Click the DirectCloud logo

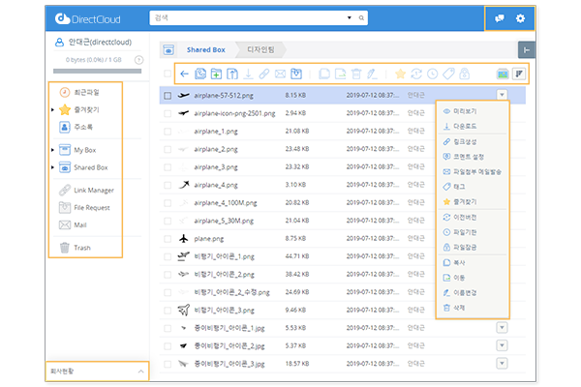click(88, 19)
